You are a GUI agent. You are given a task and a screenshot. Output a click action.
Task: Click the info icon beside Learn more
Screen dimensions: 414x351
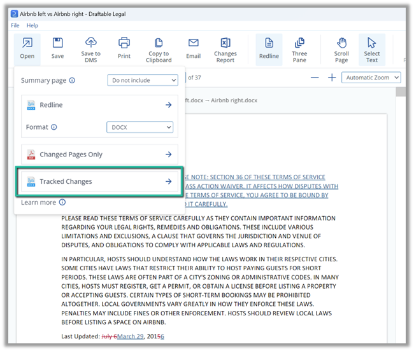pos(62,202)
